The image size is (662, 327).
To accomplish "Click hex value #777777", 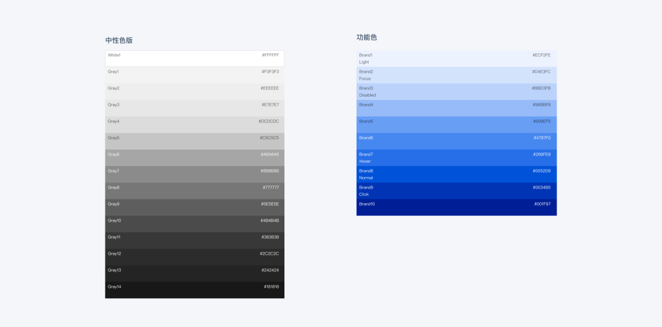I will pyautogui.click(x=271, y=187).
